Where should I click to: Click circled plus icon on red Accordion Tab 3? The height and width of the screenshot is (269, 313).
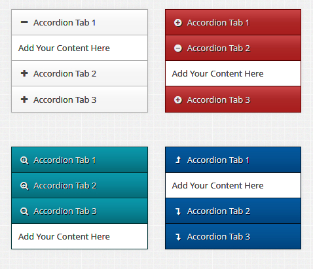coord(178,99)
